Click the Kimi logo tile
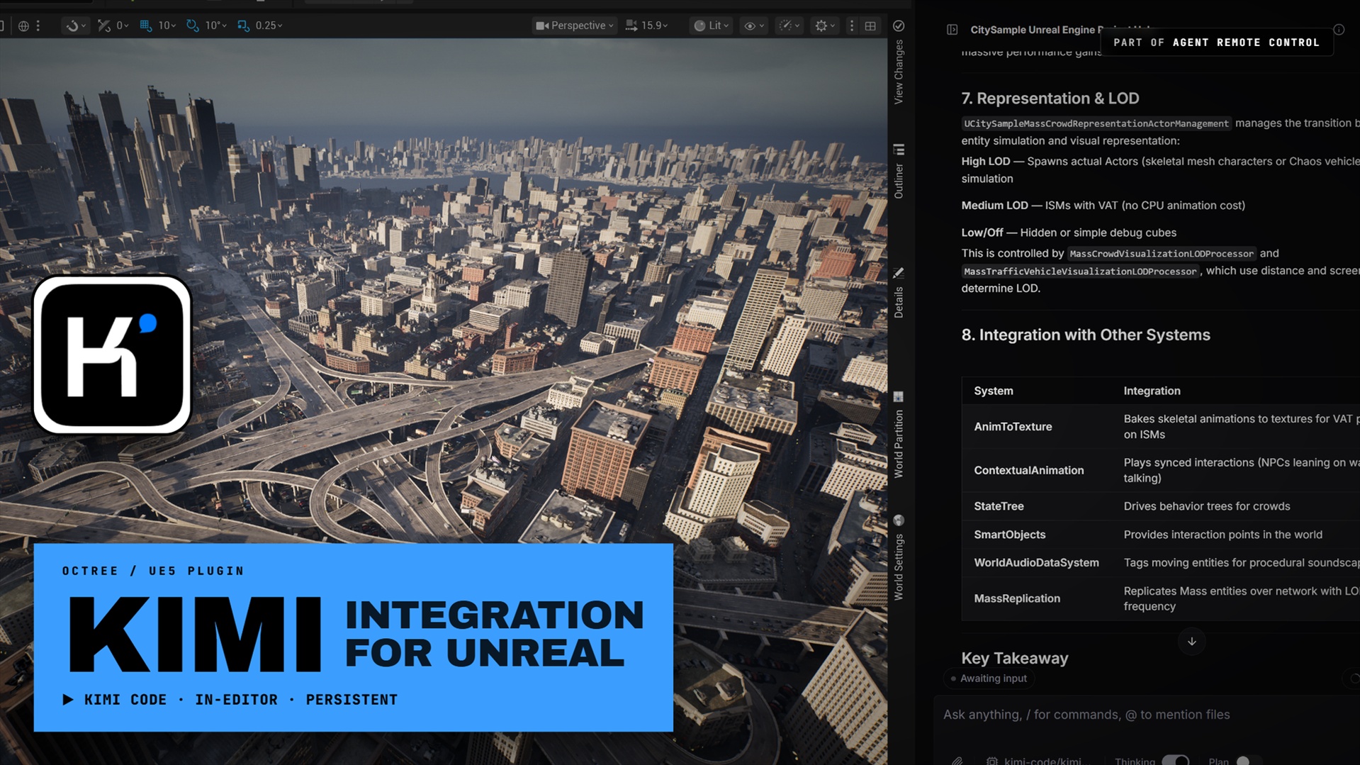The image size is (1360, 765). [x=112, y=354]
